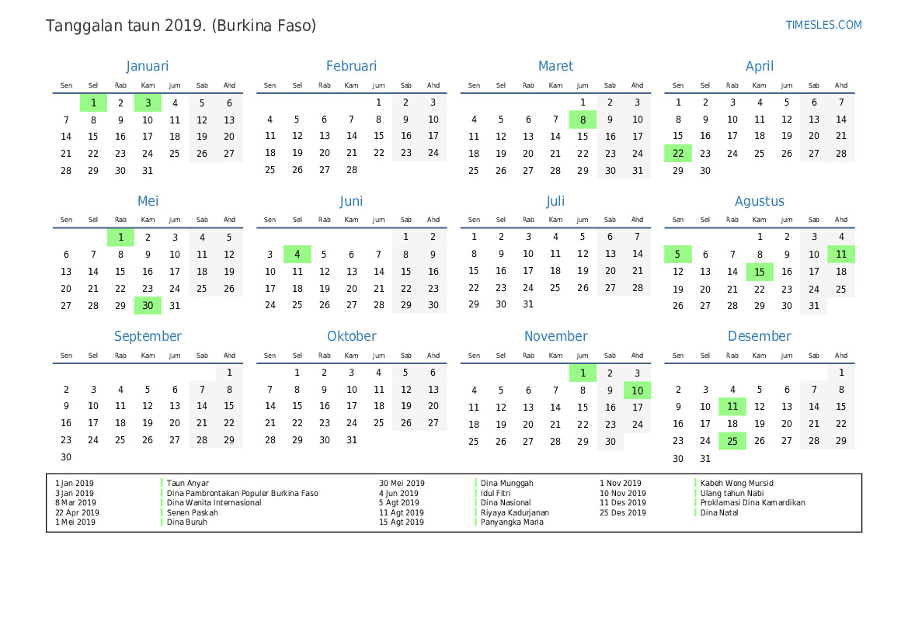Click highlighted 8 Maret date

[583, 120]
